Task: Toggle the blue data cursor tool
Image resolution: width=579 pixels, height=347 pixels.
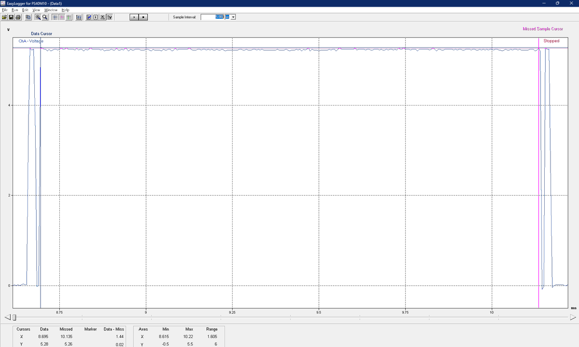Action: pyautogui.click(x=55, y=17)
